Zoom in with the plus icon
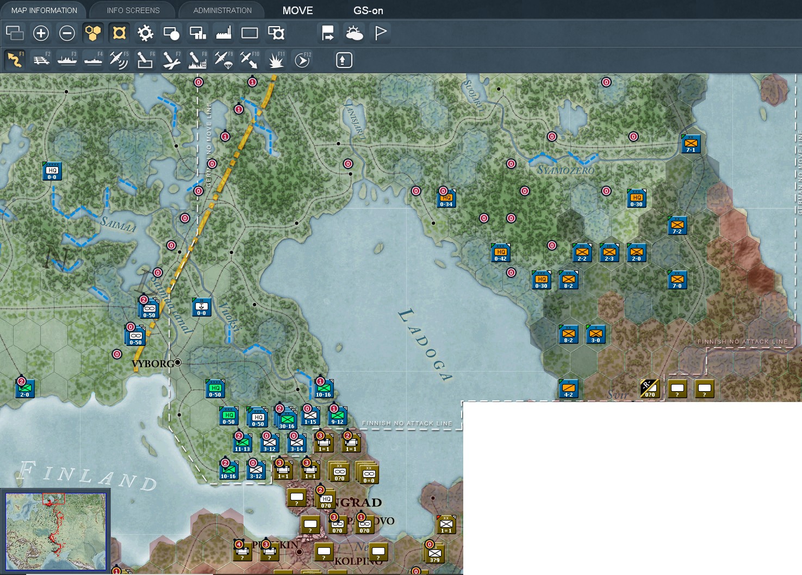This screenshot has height=575, width=802. 41,33
